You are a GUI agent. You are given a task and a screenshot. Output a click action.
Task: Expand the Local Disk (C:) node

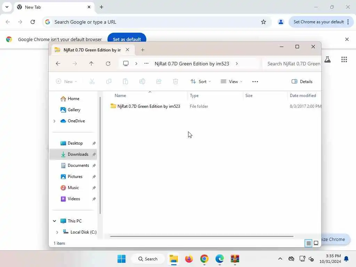click(57, 232)
